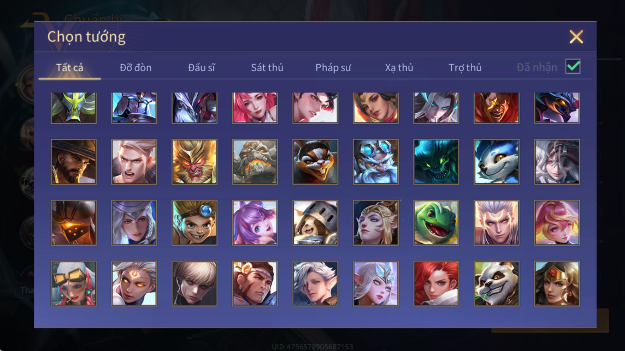Filter heroes by Pháp sư
This screenshot has height=351, width=625.
[x=333, y=67]
